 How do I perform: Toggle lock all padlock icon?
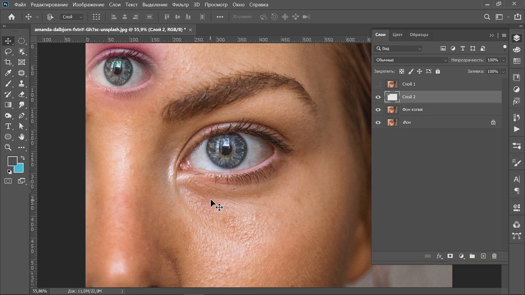[x=438, y=71]
